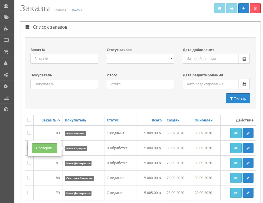263x203 pixels.
Task: Open the catalog tags icon in sidebar
Action: (6, 17)
